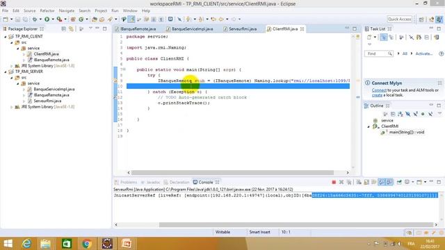This screenshot has height=250, width=445.
Task: Expand JRE System Library under TP_RMI_CLIENT
Action: pos(12,66)
